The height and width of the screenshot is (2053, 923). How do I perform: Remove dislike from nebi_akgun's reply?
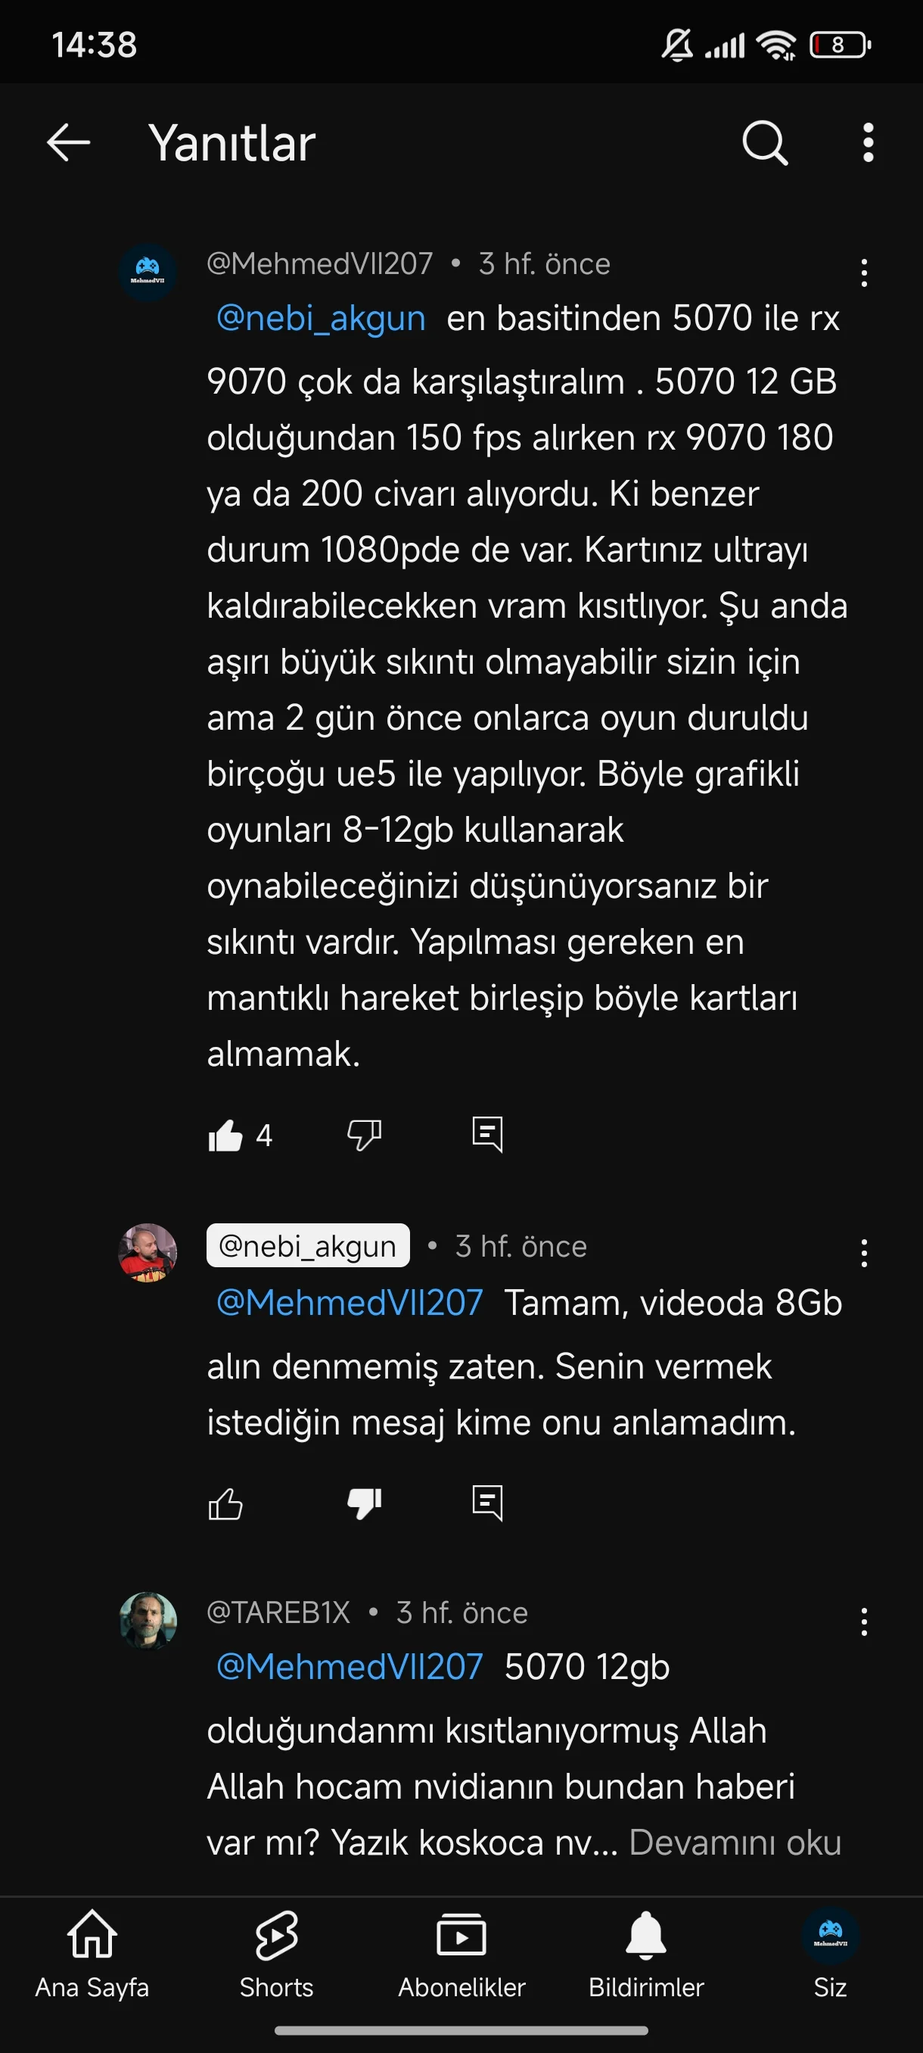pos(365,1504)
